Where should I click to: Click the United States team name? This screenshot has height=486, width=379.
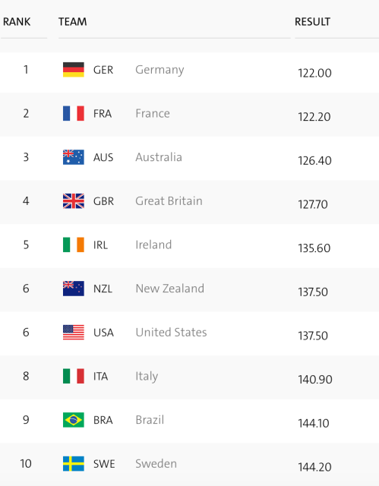(171, 333)
